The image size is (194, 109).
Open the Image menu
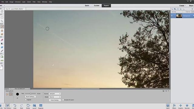click(x=12, y=2)
